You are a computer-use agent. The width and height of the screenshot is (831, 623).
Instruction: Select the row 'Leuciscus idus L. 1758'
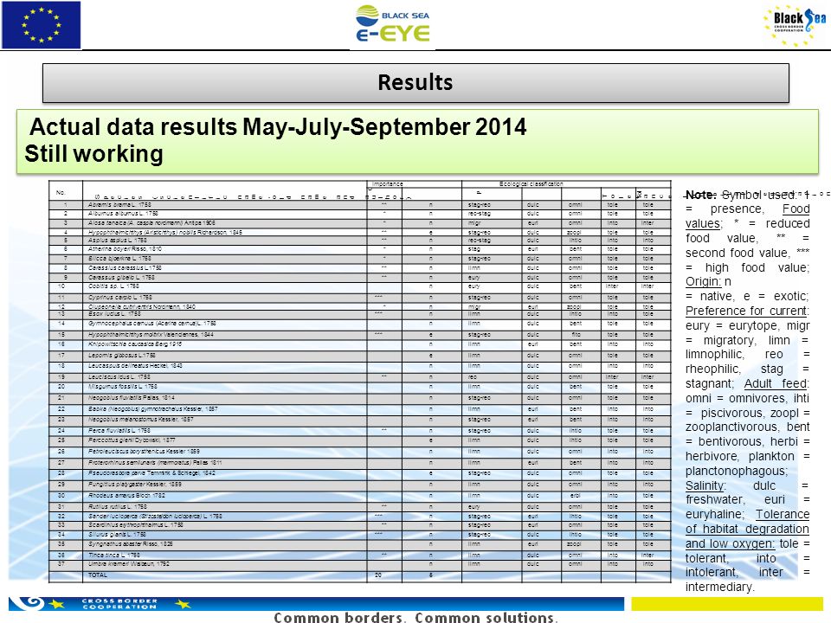coord(360,376)
